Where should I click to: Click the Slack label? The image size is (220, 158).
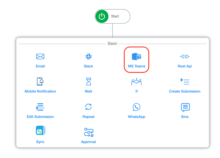(88, 66)
